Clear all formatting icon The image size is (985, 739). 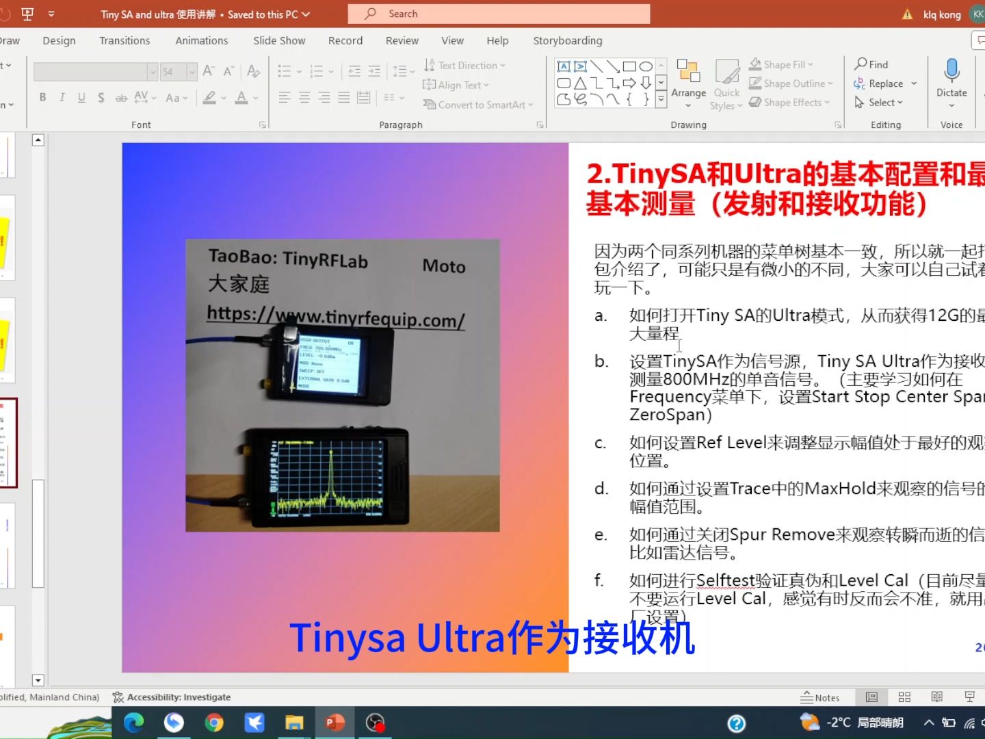pyautogui.click(x=253, y=71)
